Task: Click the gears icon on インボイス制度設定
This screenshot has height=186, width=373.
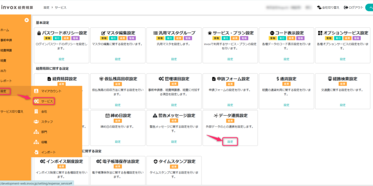Action: (x=42, y=162)
